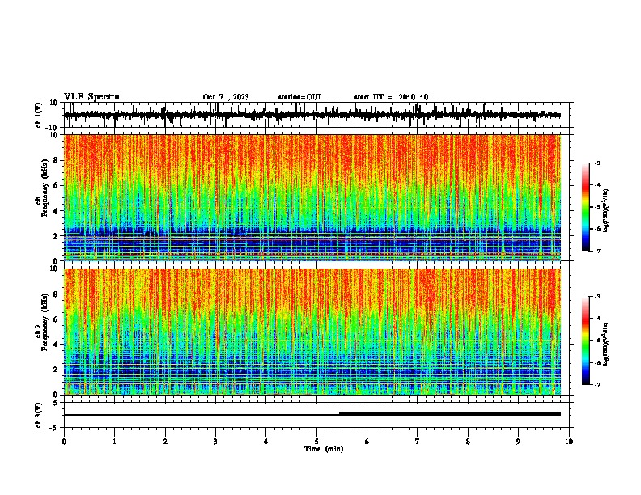The width and height of the screenshot is (641, 495).
Task: Click the ch.2 color bar log(PSD) unit label
Action: pyautogui.click(x=606, y=344)
